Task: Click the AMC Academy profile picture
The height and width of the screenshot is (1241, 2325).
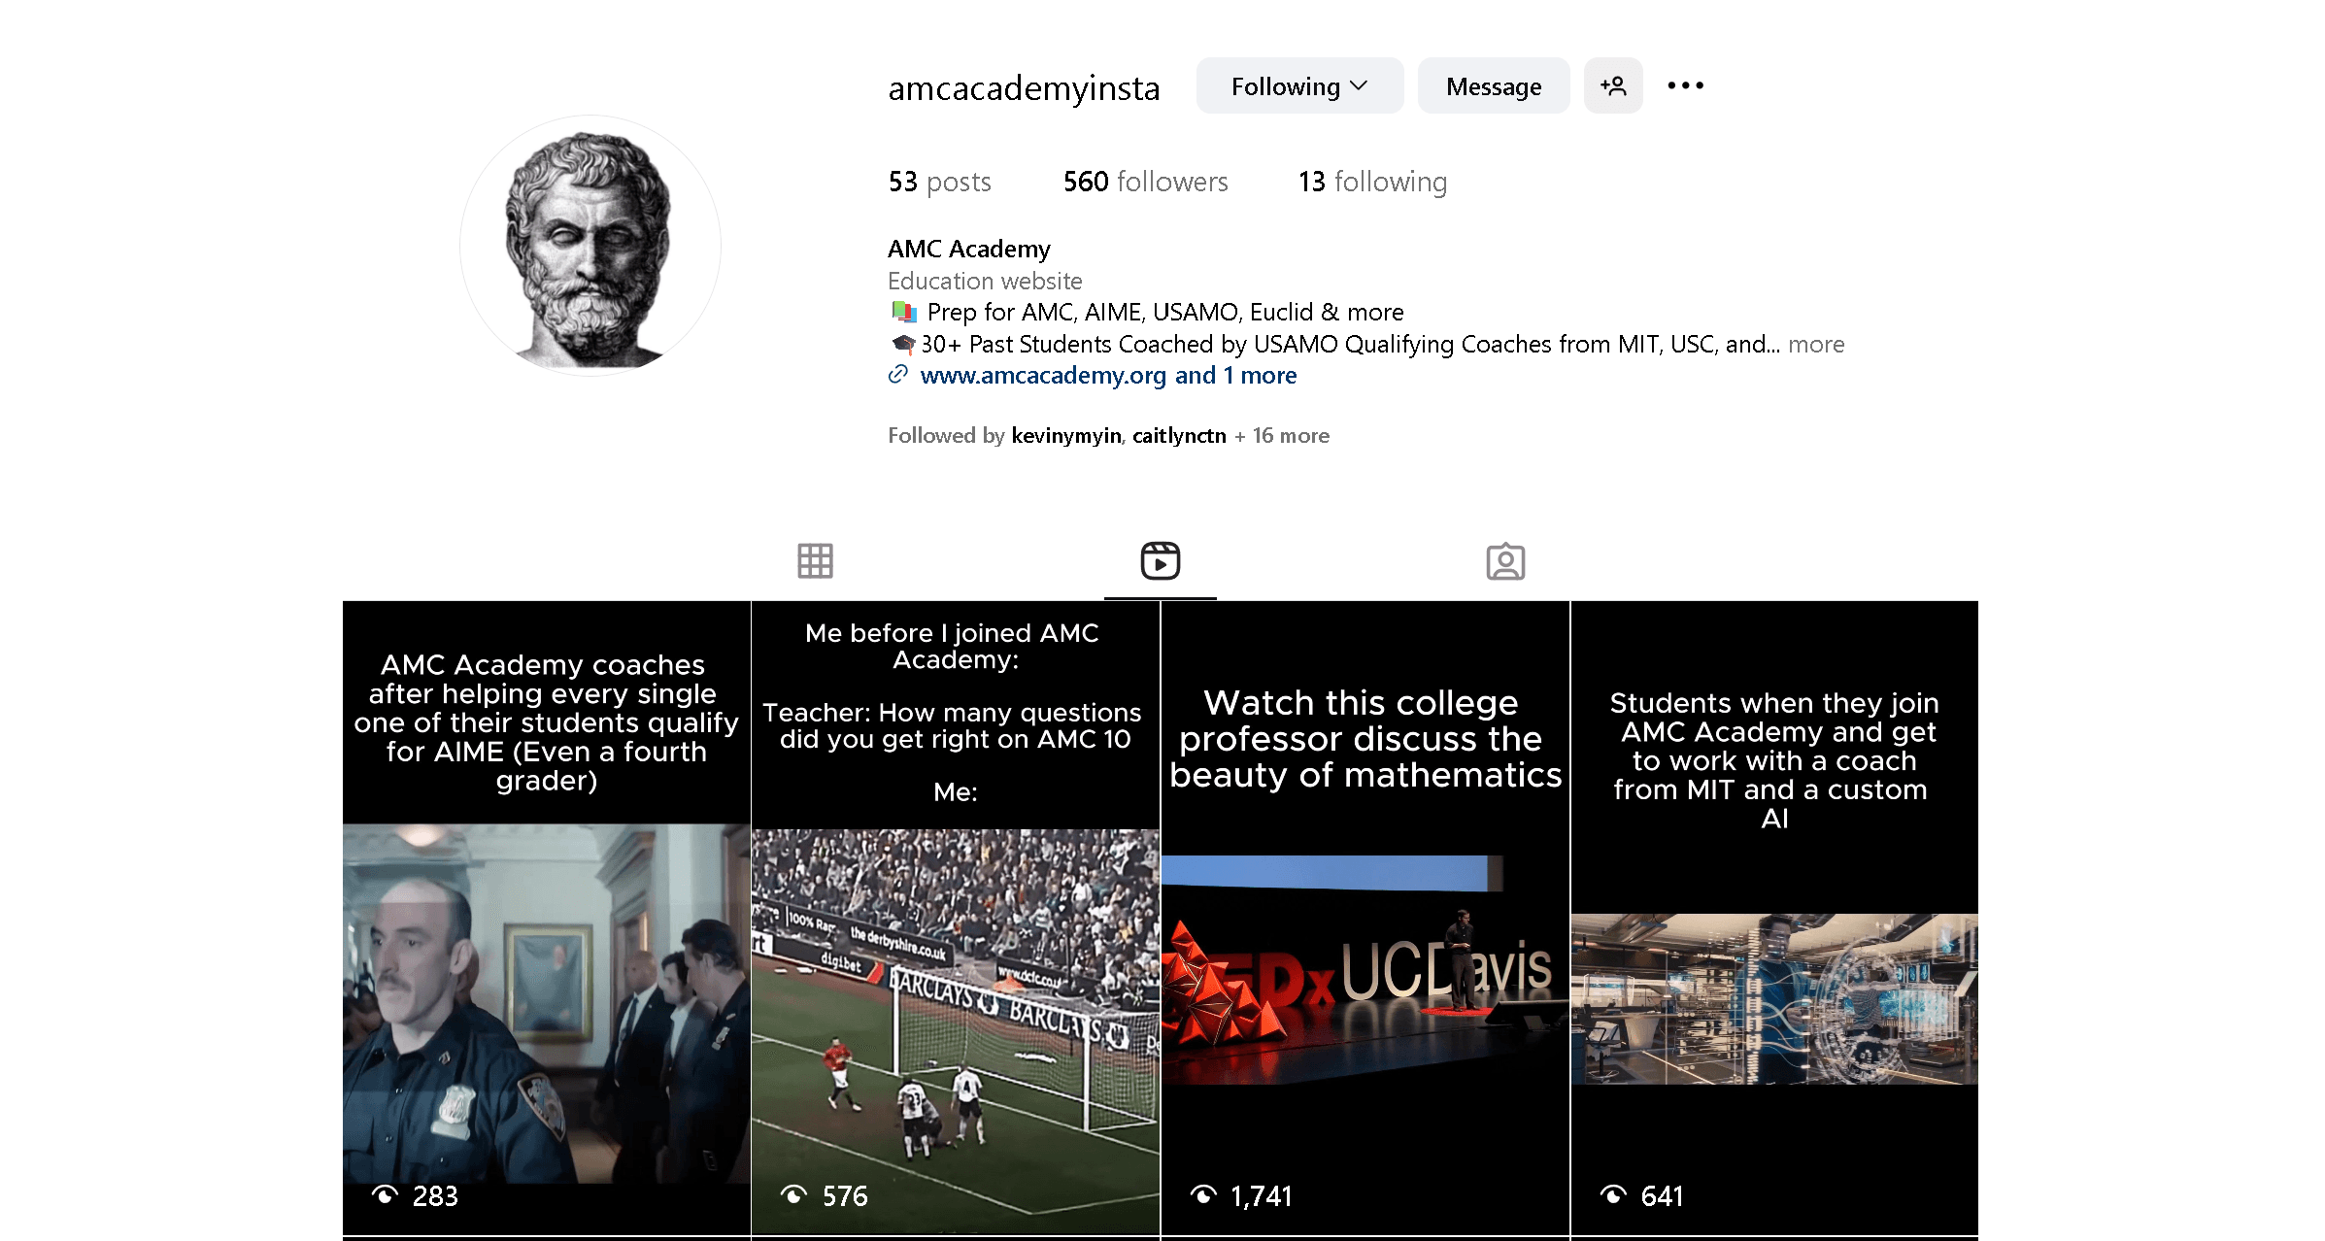Action: point(590,247)
